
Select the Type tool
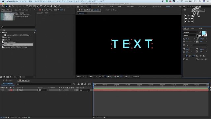tap(41, 6)
